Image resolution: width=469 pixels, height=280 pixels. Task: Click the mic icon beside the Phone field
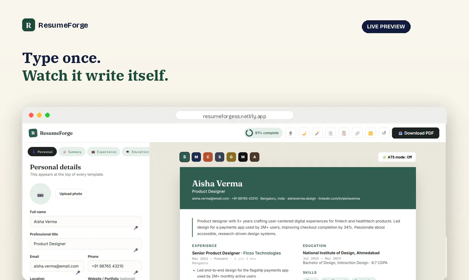pos(136,273)
